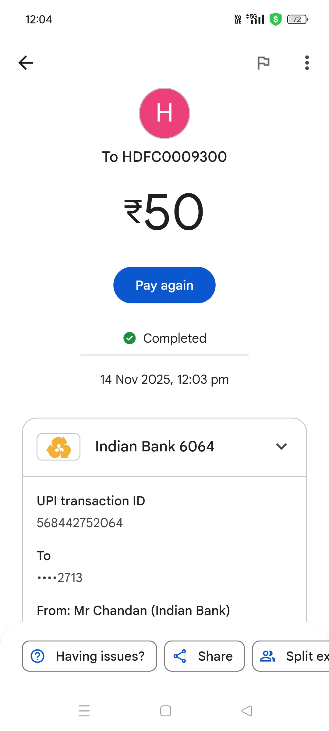
Task: Tap the ₹50 amount text
Action: (164, 212)
